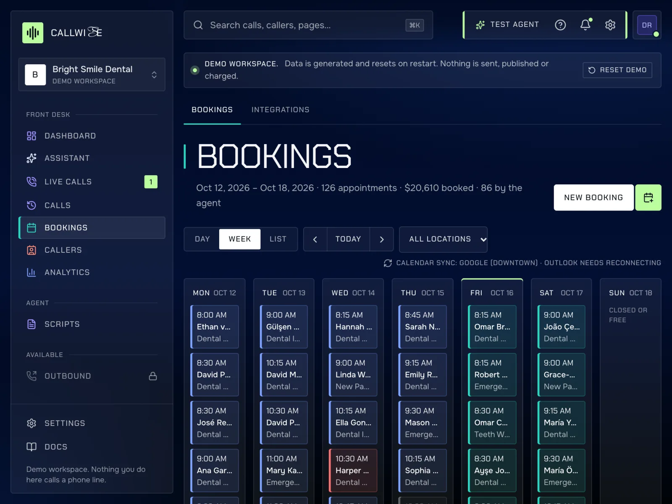The width and height of the screenshot is (672, 504).
Task: Open Assistant in the sidebar
Action: tap(92, 158)
